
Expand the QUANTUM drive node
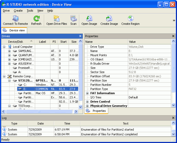(9, 55)
